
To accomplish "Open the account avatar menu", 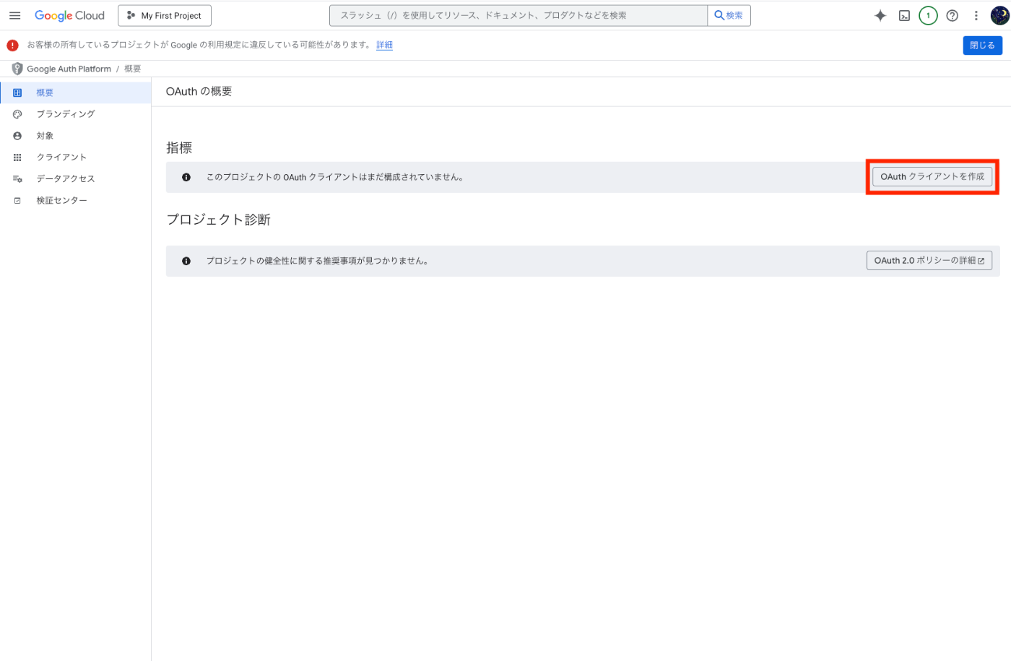I will coord(1000,15).
